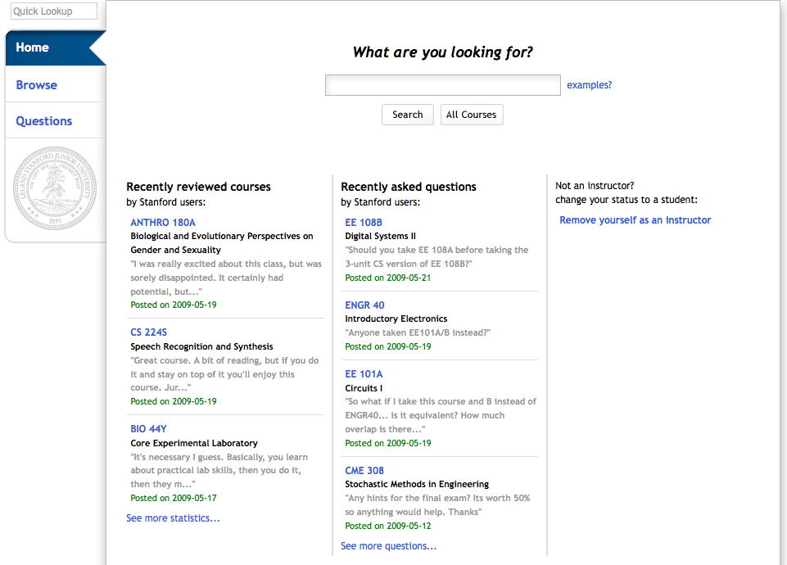Click the title 'Introductory Electronics'
787x565 pixels.
coord(396,319)
